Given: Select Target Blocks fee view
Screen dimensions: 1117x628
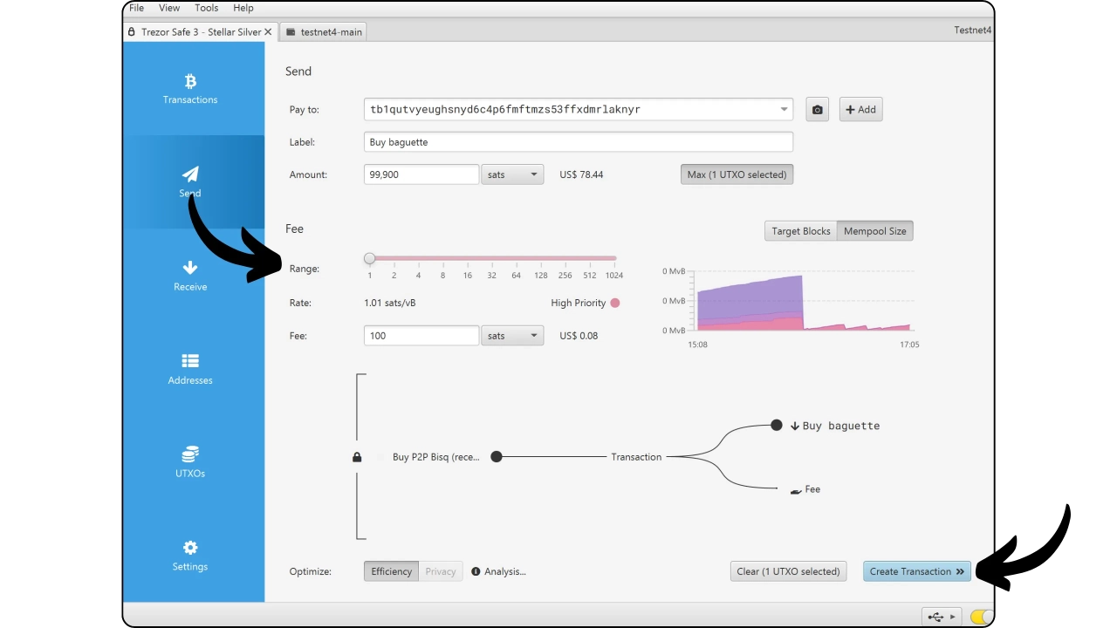Looking at the screenshot, I should point(800,231).
